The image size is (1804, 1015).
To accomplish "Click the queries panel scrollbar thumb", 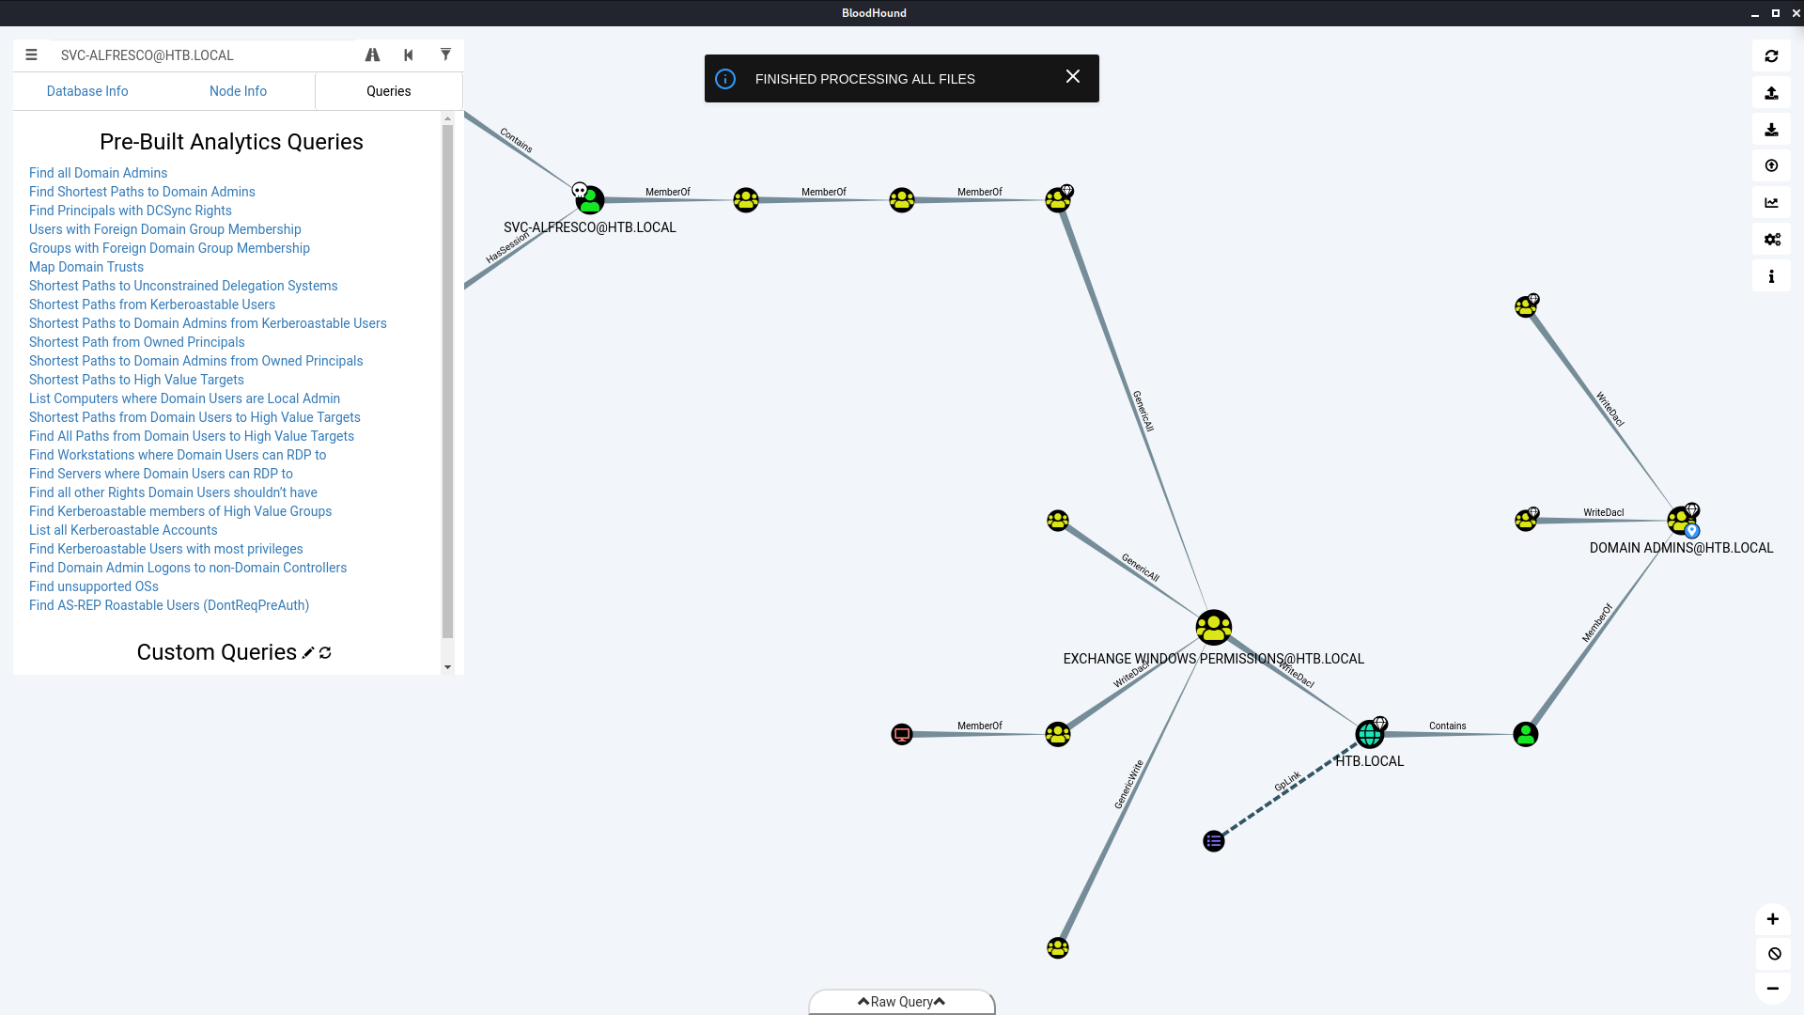I will (447, 381).
